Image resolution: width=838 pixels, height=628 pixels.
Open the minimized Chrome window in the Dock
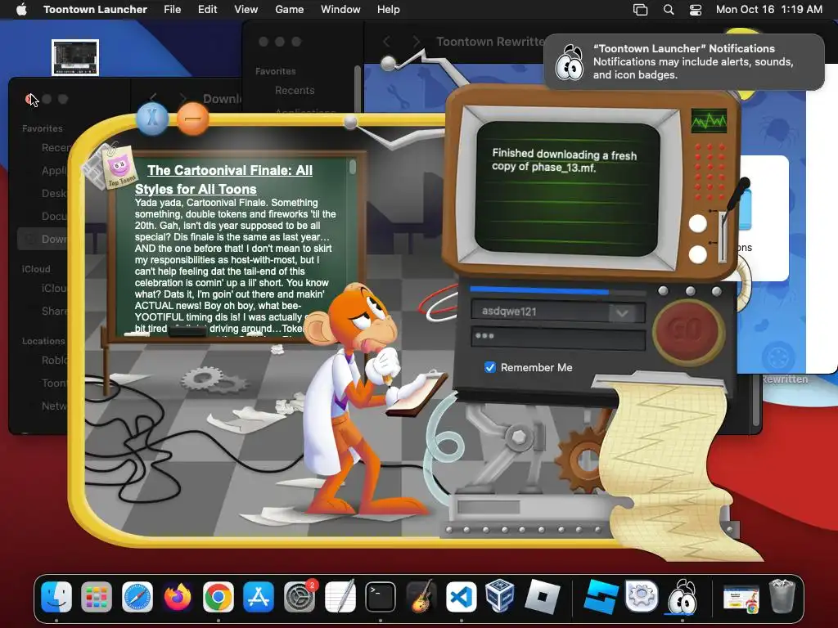click(741, 599)
